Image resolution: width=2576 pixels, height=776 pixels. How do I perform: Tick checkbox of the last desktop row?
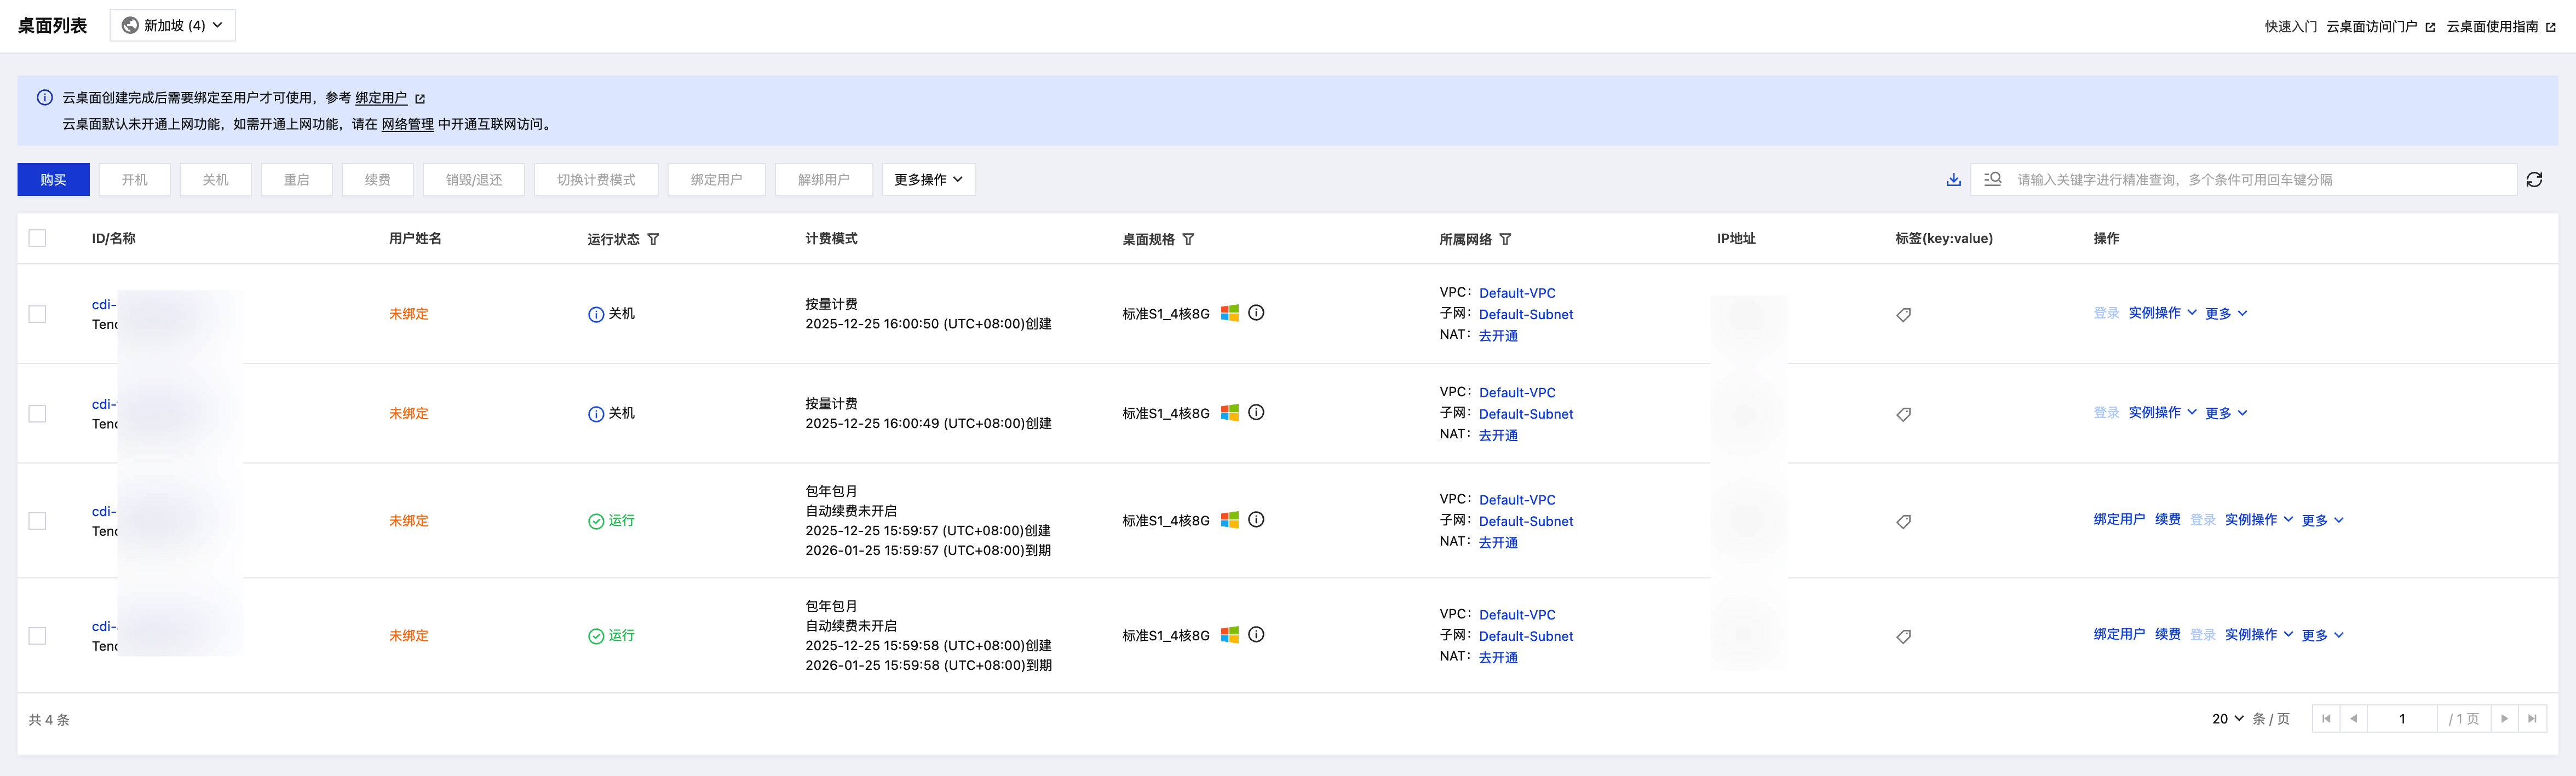coord(37,636)
